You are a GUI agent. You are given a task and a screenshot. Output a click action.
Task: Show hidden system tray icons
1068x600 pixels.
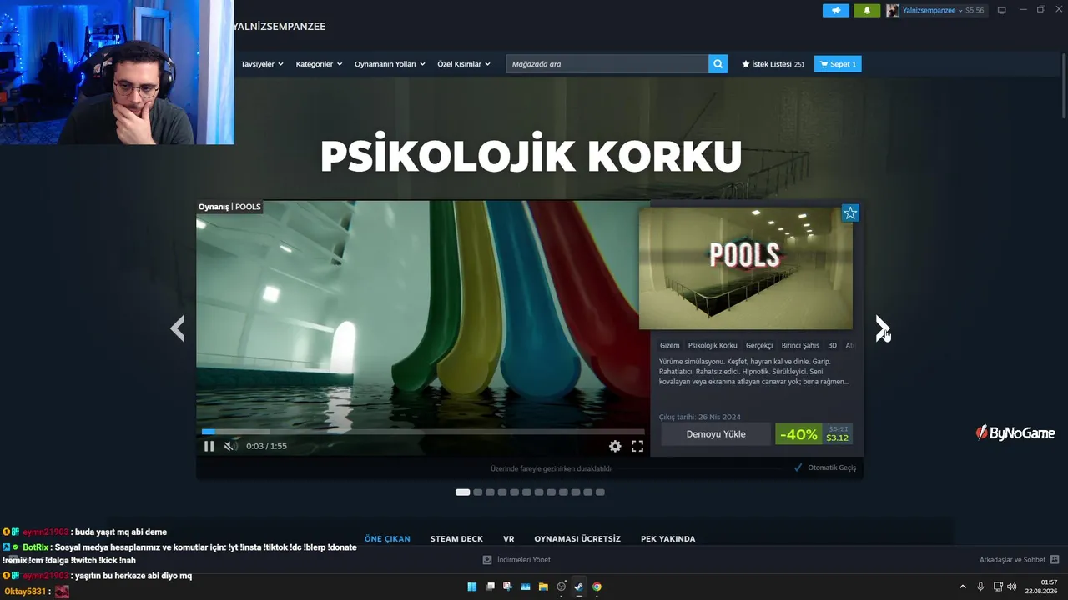[963, 587]
